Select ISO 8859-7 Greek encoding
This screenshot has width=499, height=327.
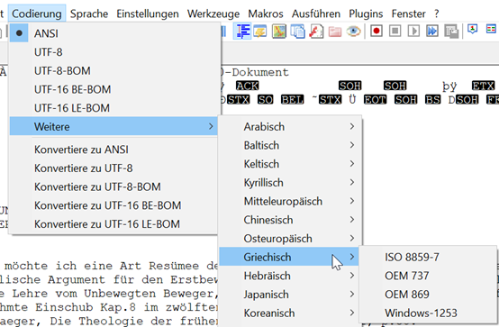(x=428, y=257)
